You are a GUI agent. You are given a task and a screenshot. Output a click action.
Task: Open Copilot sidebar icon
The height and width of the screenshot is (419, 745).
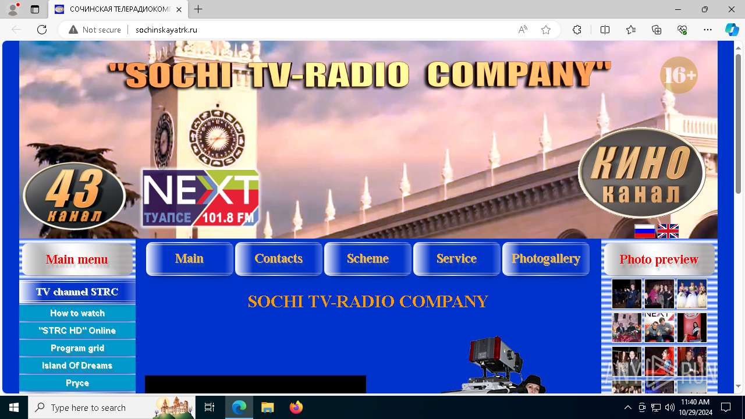coord(732,30)
